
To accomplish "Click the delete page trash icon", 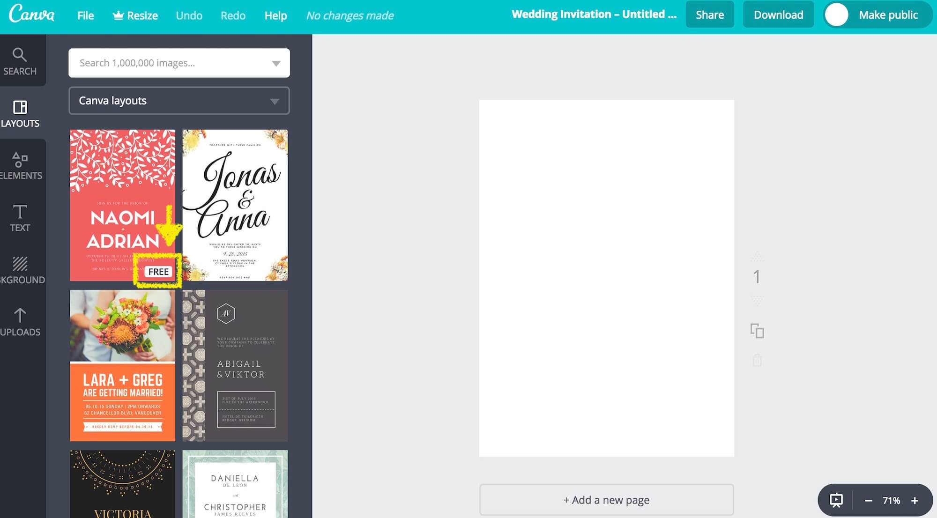I will click(x=757, y=360).
